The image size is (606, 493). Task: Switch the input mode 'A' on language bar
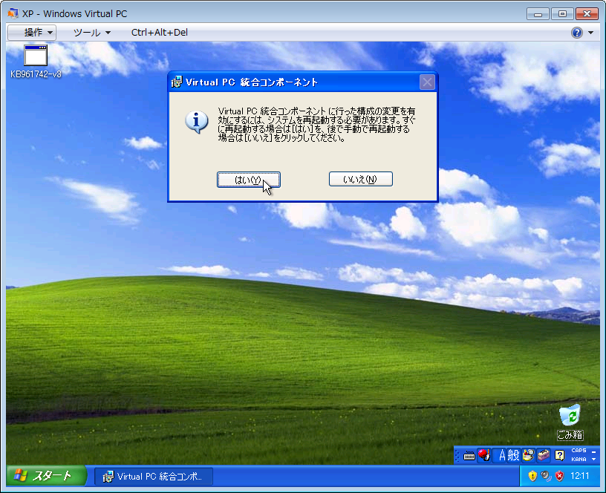(x=502, y=456)
